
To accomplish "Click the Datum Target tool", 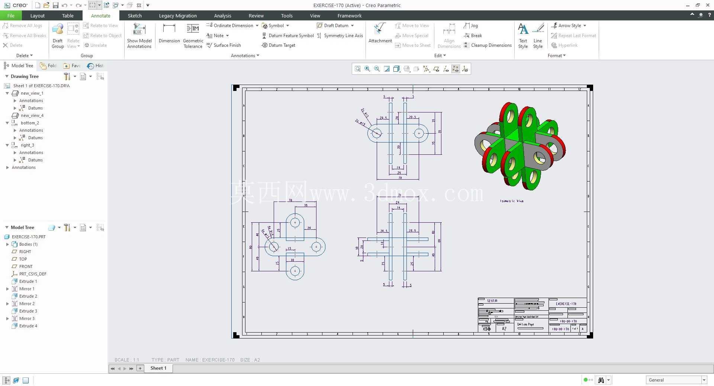I will 279,45.
